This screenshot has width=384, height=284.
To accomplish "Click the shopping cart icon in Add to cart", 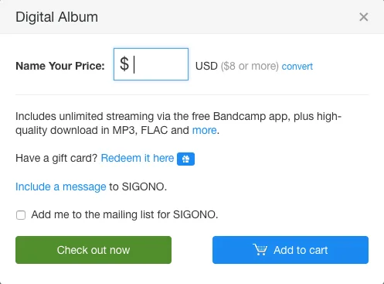I will tap(260, 250).
